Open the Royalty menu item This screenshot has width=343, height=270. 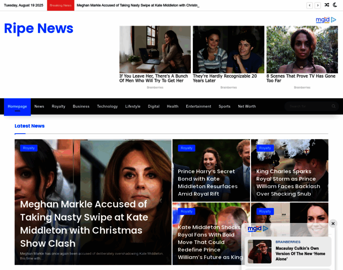pos(58,107)
